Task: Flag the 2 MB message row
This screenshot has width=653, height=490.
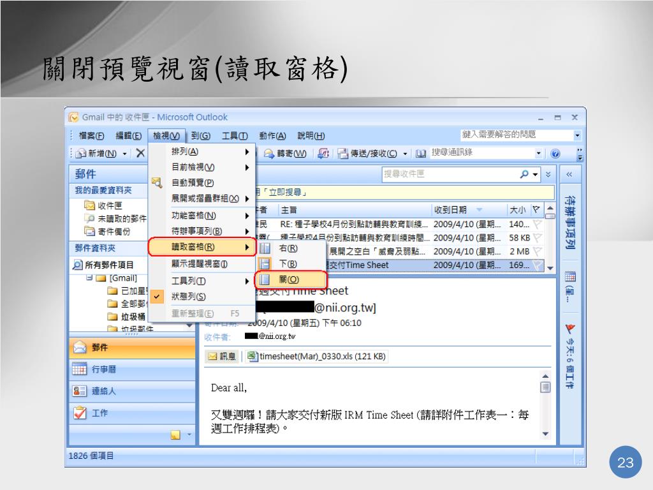Action: click(537, 251)
